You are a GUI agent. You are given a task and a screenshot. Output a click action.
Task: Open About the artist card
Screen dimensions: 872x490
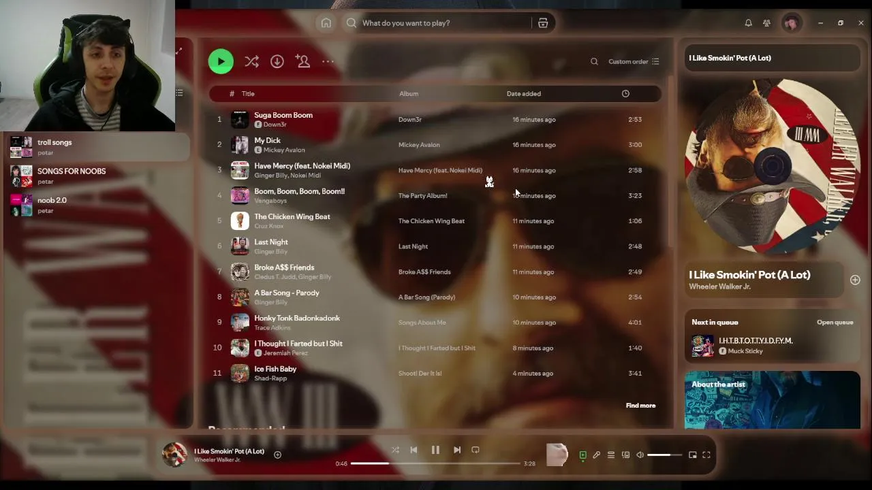pos(773,399)
